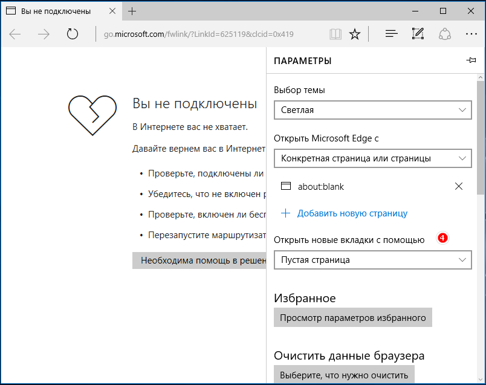Remove the about:blank start page
The image size is (486, 385).
pos(459,186)
